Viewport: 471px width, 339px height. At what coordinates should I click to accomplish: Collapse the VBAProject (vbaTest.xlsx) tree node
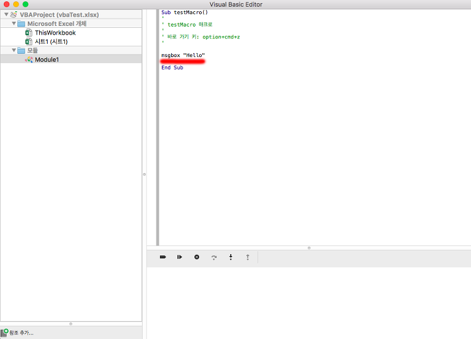tap(6, 15)
